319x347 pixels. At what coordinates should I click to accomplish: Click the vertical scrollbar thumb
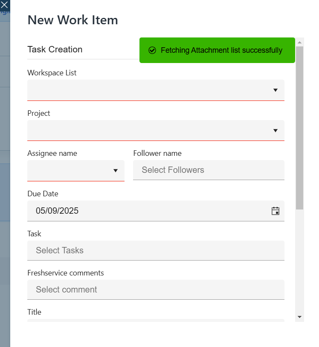tap(299, 128)
